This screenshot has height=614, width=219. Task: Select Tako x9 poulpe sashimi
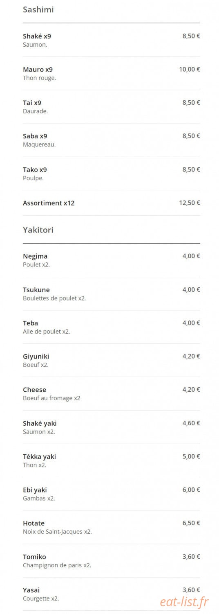[x=111, y=174]
